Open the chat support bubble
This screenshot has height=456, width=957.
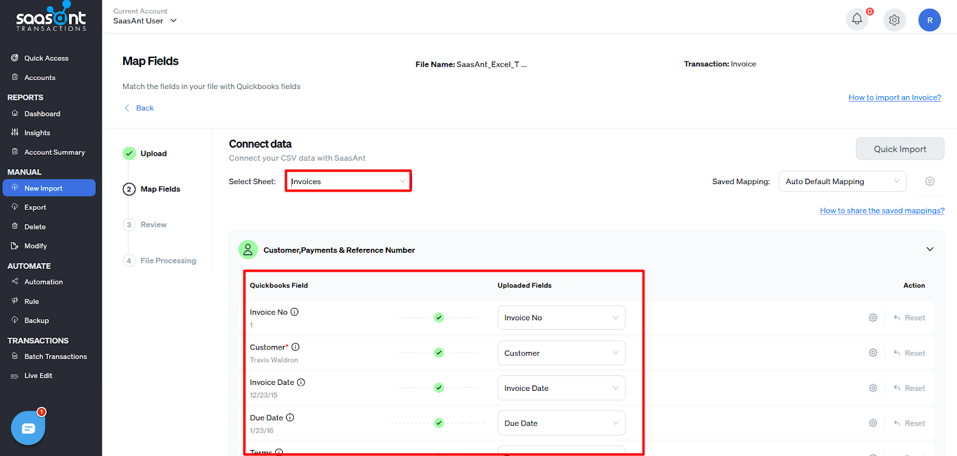pos(28,428)
